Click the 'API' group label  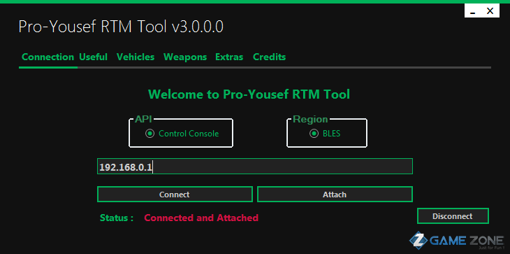point(143,119)
